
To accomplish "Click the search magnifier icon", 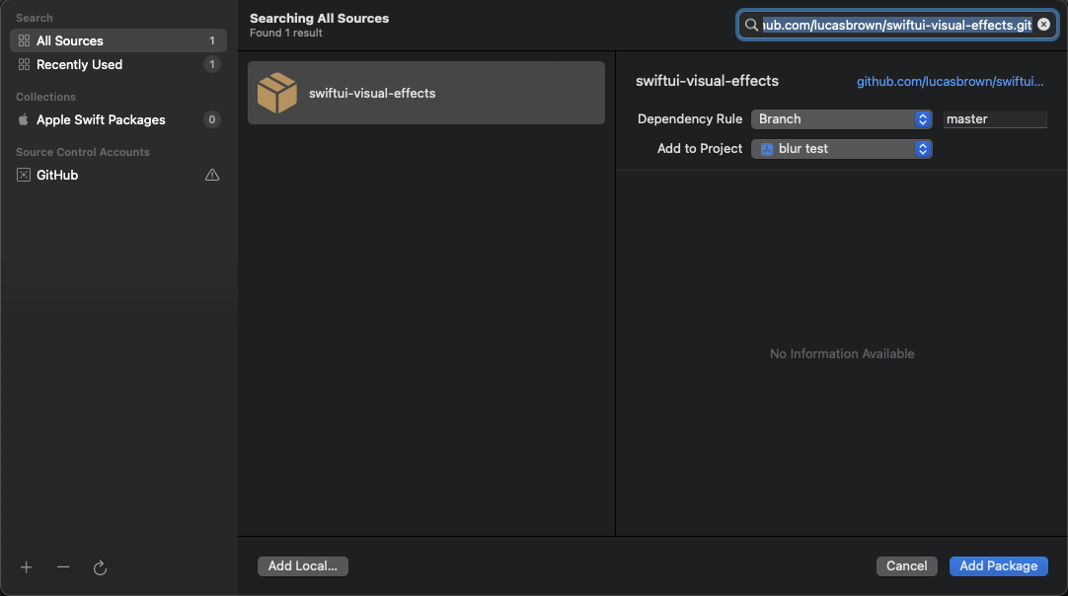I will point(751,26).
